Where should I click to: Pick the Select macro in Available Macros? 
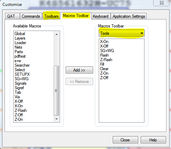[x=20, y=70]
